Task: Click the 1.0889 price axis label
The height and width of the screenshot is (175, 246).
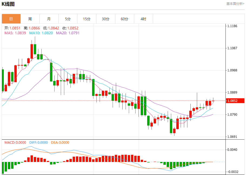Action: 232,92
